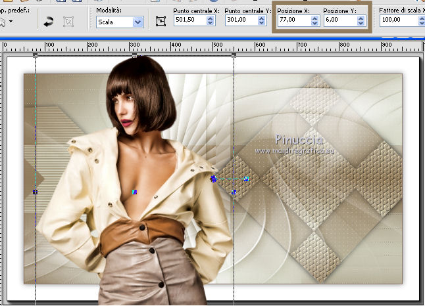Image resolution: width=425 pixels, height=306 pixels.
Task: Click the top-middle selection handle above hair
Action: pos(134,55)
